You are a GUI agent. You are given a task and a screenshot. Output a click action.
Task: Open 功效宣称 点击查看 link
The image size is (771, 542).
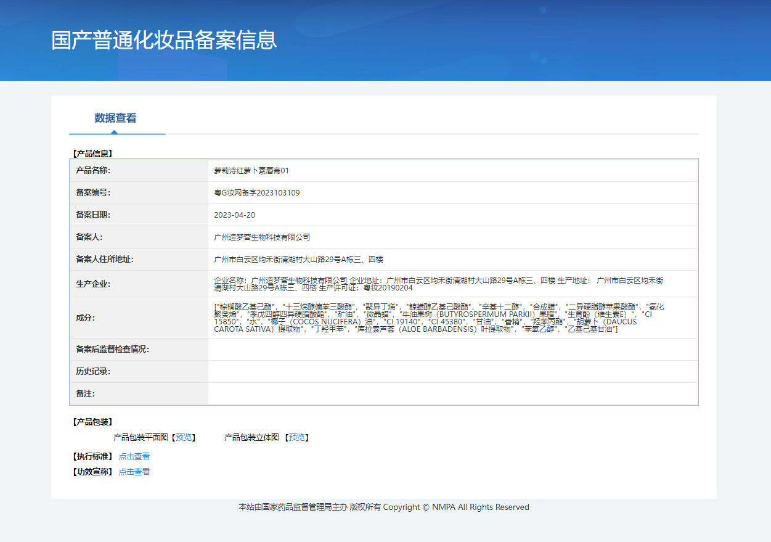click(134, 472)
